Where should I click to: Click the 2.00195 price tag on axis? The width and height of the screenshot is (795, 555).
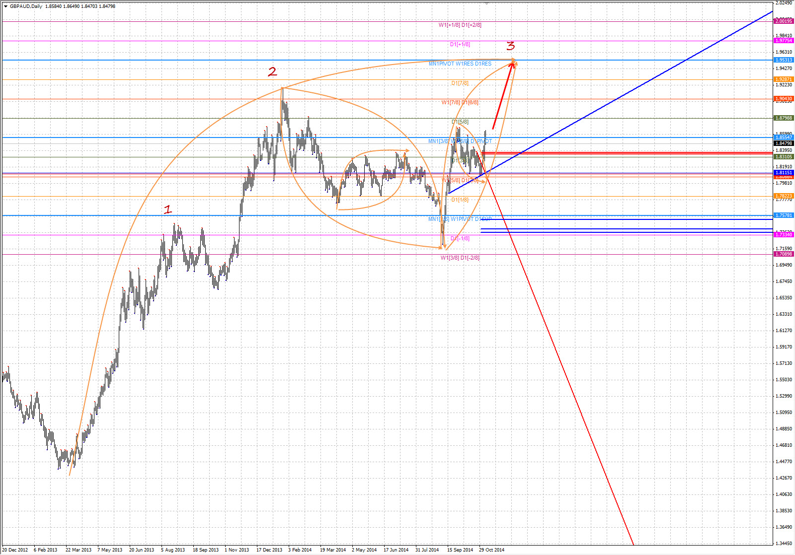(784, 21)
